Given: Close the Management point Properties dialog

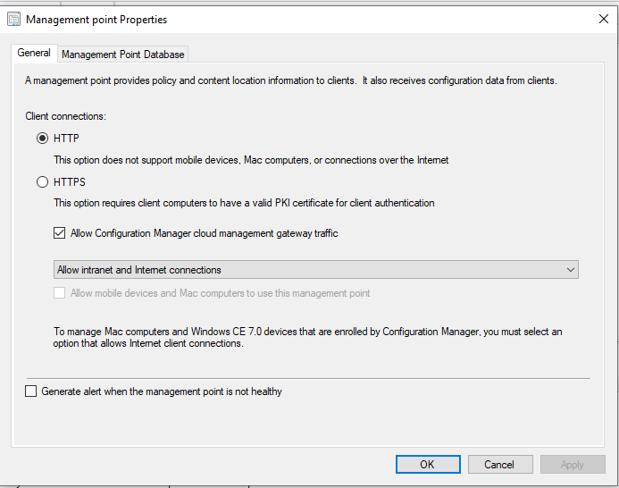Looking at the screenshot, I should pos(603,19).
